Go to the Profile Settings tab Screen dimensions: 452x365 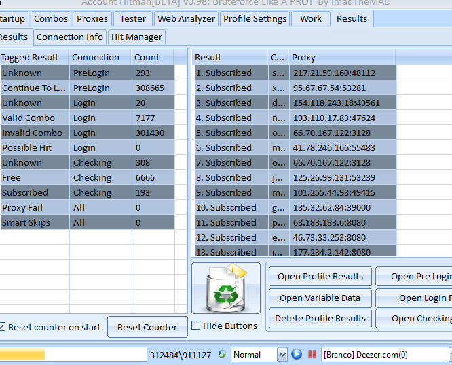(255, 19)
